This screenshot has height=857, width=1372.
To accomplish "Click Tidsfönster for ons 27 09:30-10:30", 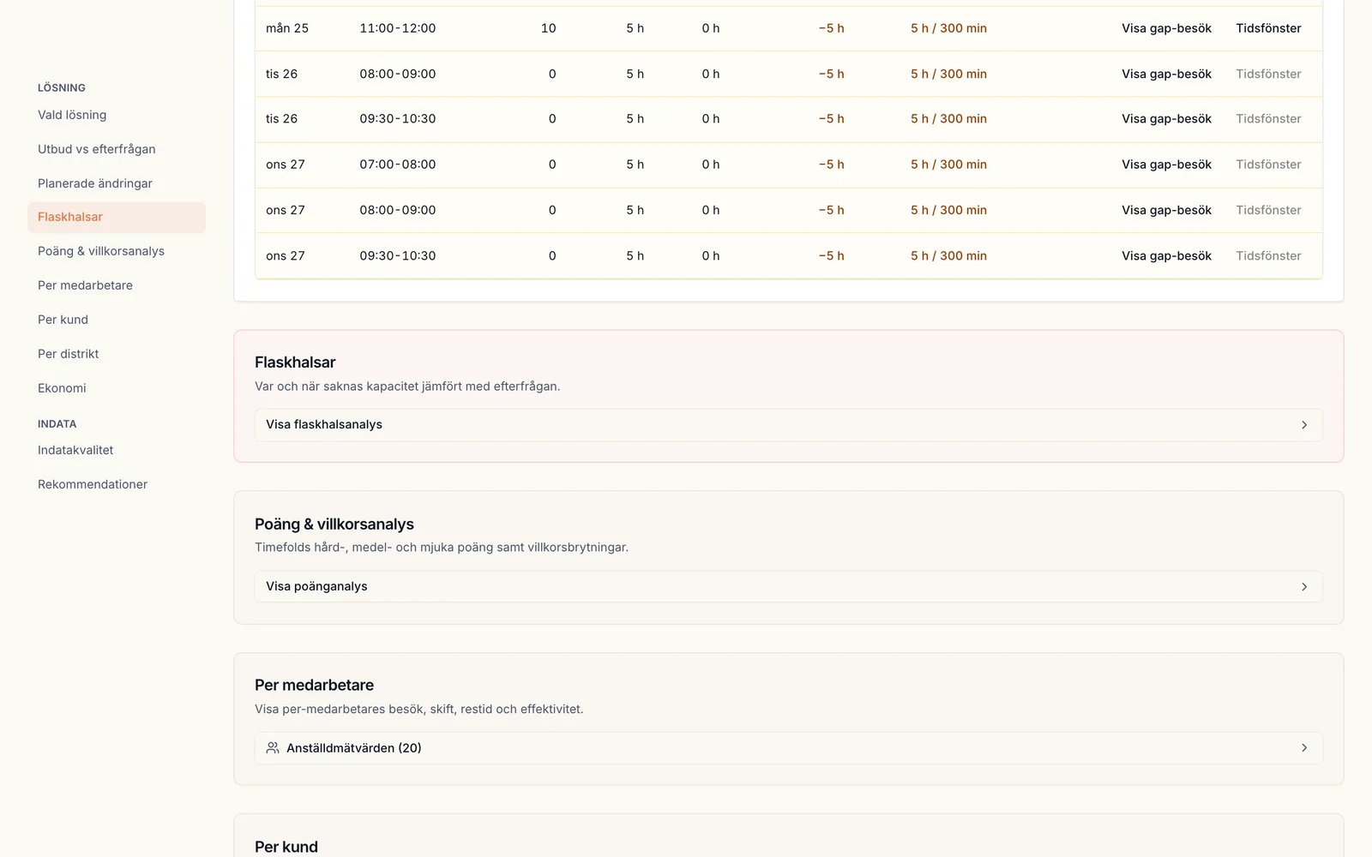I will pos(1268,255).
